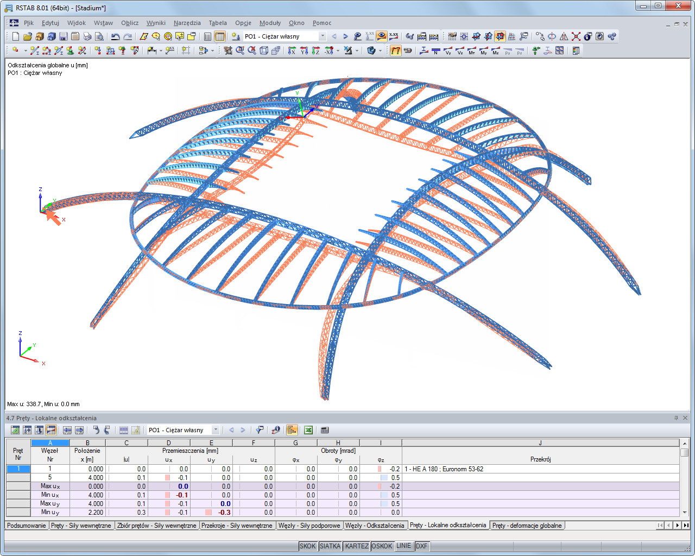Switch to Przekroje - Siły wewnętrzne tab
Screen dimensions: 695x556
click(x=237, y=526)
